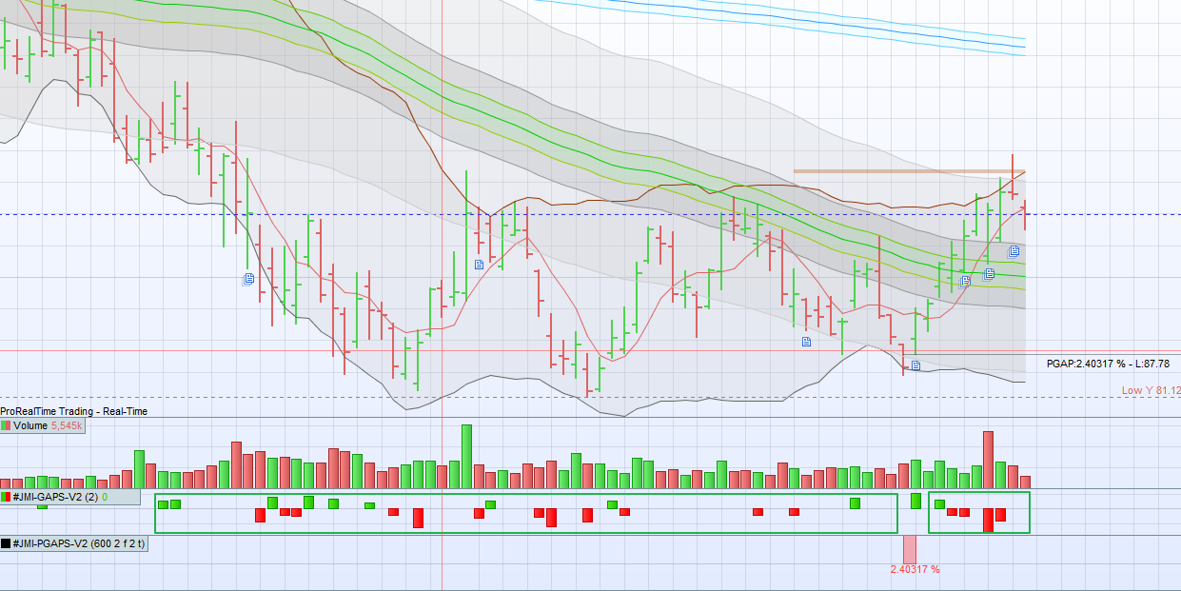The height and width of the screenshot is (591, 1181).
Task: Click the 'ProRealTime Trading - Real-Time' text
Action: [73, 411]
